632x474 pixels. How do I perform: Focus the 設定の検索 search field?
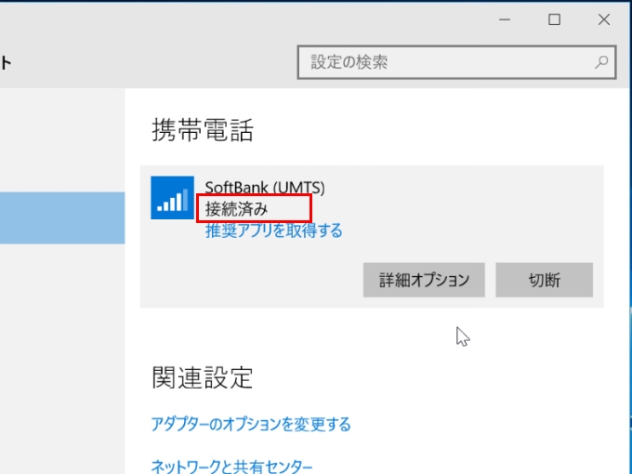pos(456,62)
